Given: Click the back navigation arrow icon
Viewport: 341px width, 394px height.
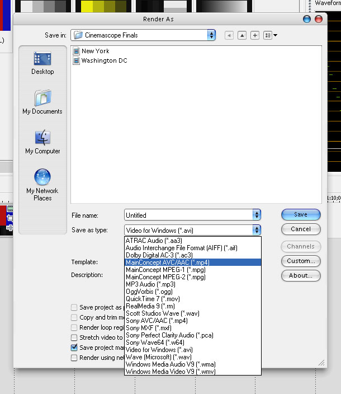Looking at the screenshot, I should pos(229,35).
